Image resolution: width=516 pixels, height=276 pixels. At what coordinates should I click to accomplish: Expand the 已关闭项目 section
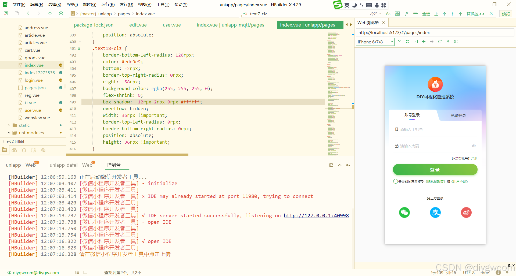[3, 141]
